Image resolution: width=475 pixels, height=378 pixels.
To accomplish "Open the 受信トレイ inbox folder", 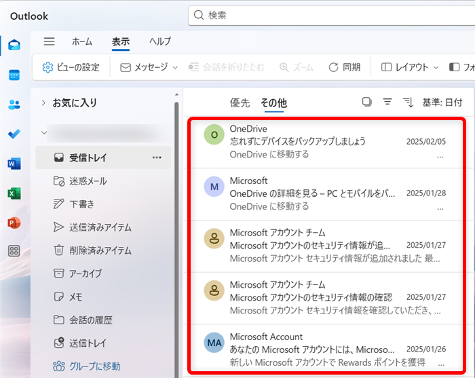I will [103, 157].
